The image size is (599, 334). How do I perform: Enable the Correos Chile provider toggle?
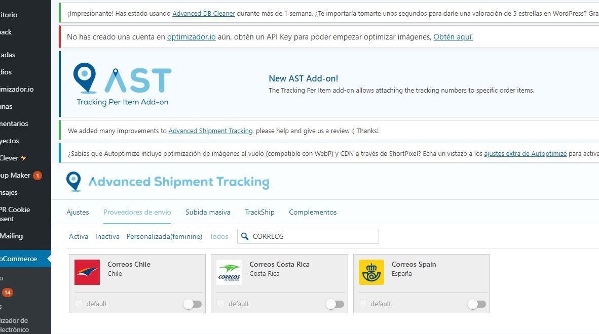pyautogui.click(x=193, y=304)
